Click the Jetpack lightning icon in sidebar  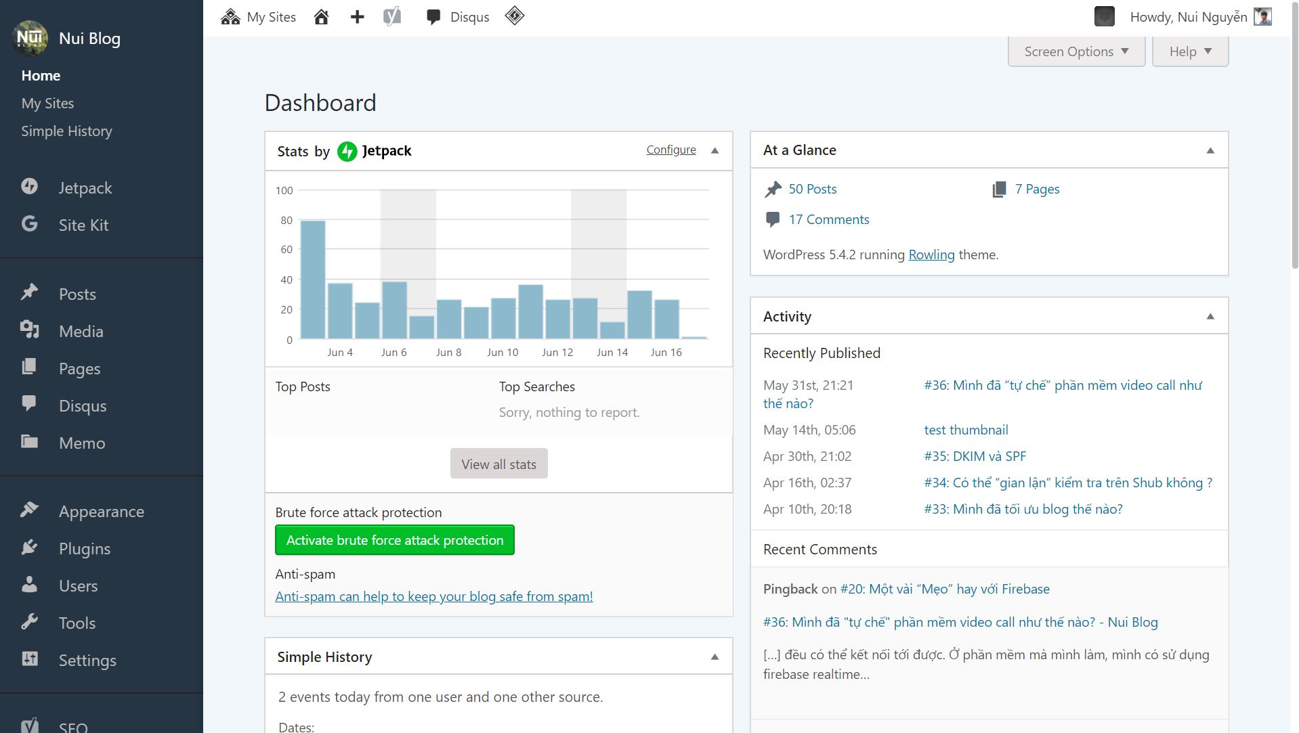coord(29,186)
